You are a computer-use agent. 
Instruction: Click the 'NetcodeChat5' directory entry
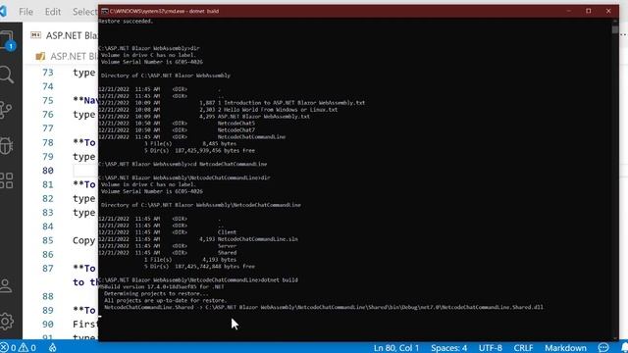[x=235, y=124]
